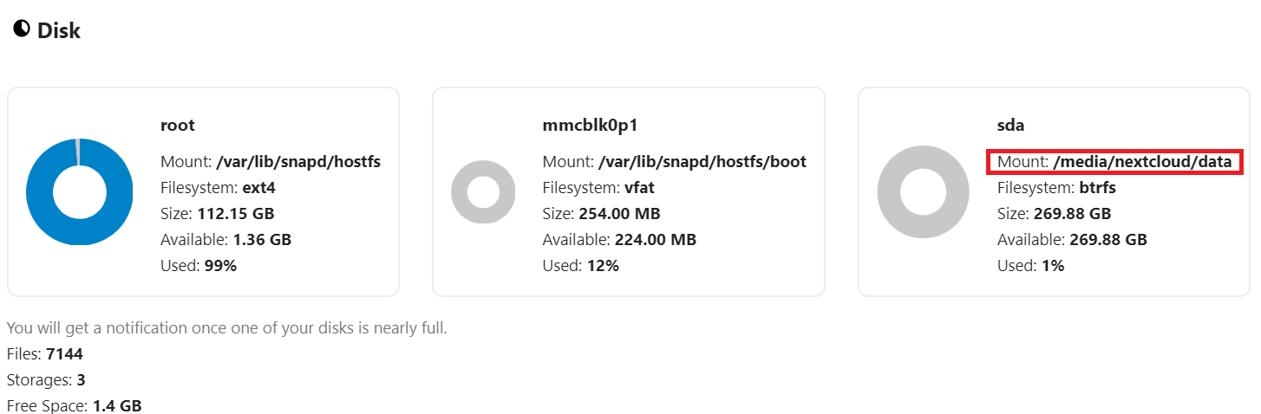Select the sda disk title
Image resolution: width=1261 pixels, height=414 pixels.
click(x=1011, y=126)
